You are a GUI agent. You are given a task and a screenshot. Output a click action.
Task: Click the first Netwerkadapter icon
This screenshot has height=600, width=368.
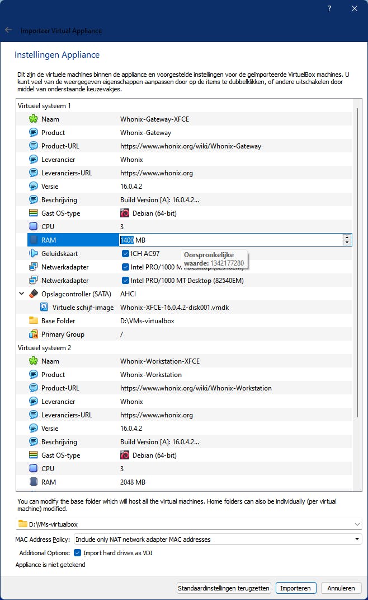34,267
